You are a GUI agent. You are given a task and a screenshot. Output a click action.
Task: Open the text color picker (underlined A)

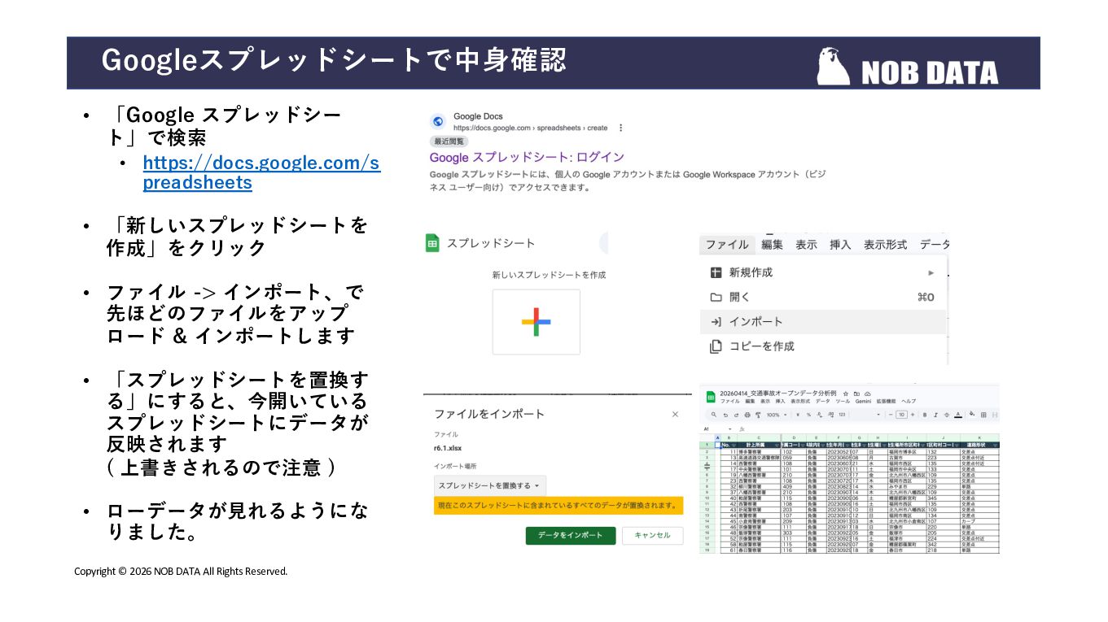958,415
